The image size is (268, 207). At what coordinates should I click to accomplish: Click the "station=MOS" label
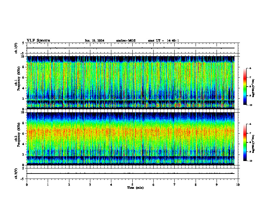click(126, 41)
